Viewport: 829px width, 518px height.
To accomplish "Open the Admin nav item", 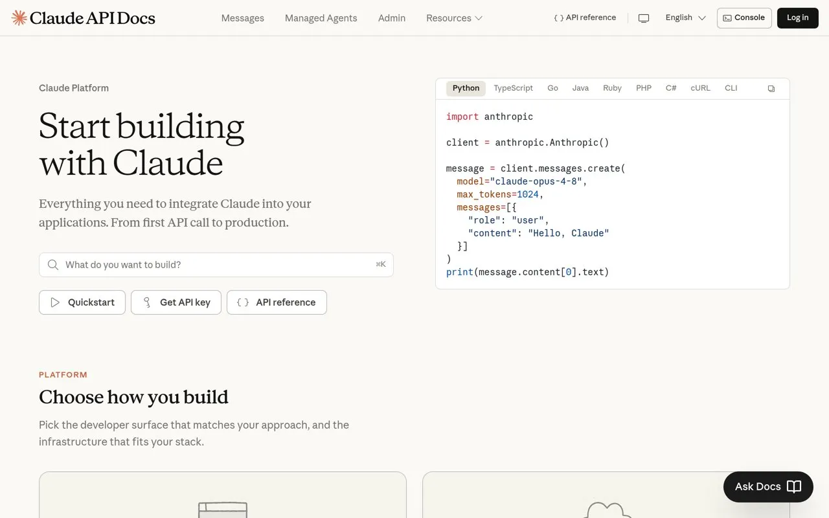I will (392, 18).
